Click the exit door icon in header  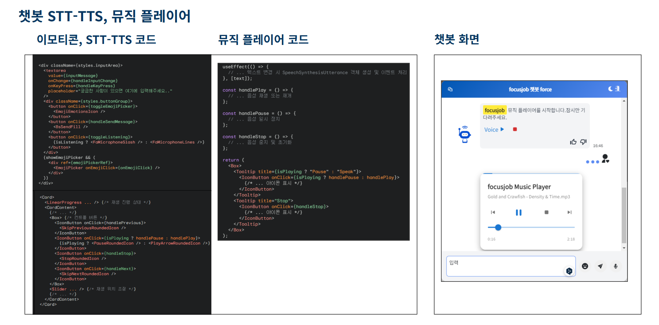pyautogui.click(x=617, y=89)
